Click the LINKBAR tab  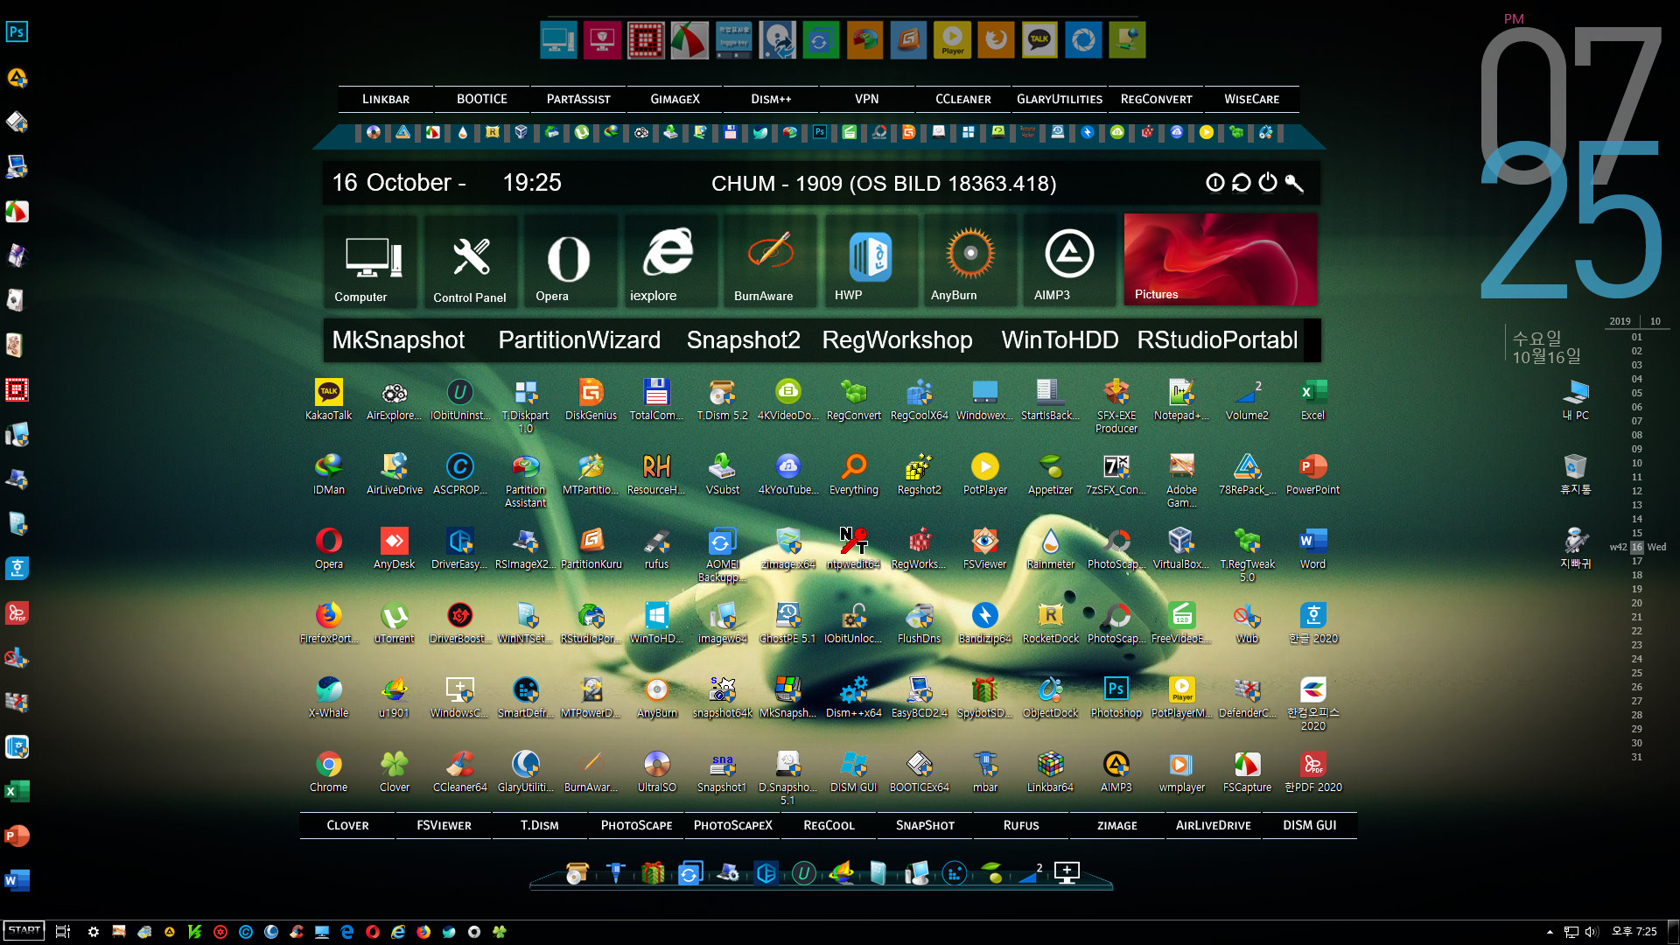tap(386, 99)
